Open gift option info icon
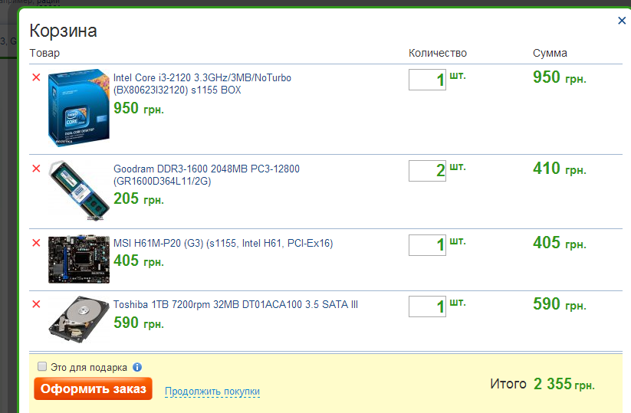This screenshot has height=413, width=631. click(x=137, y=367)
